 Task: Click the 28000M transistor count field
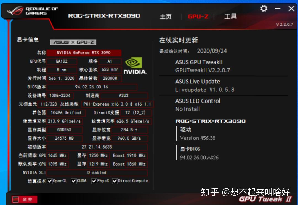110,79
